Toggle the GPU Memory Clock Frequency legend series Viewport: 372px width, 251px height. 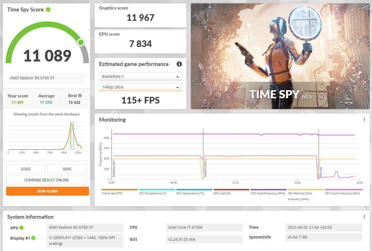coord(306,195)
